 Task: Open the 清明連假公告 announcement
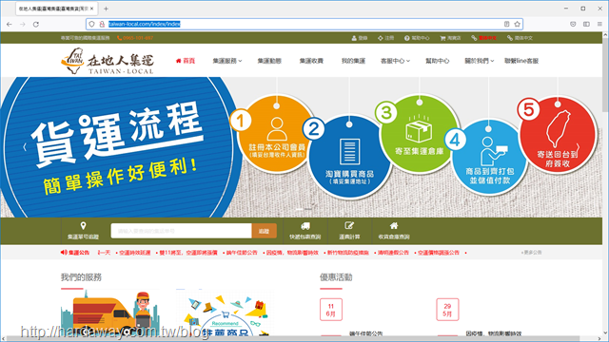click(393, 253)
